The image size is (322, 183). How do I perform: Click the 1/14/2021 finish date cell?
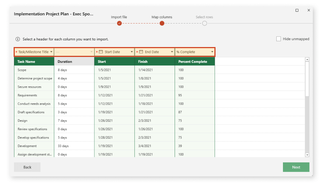(x=155, y=70)
